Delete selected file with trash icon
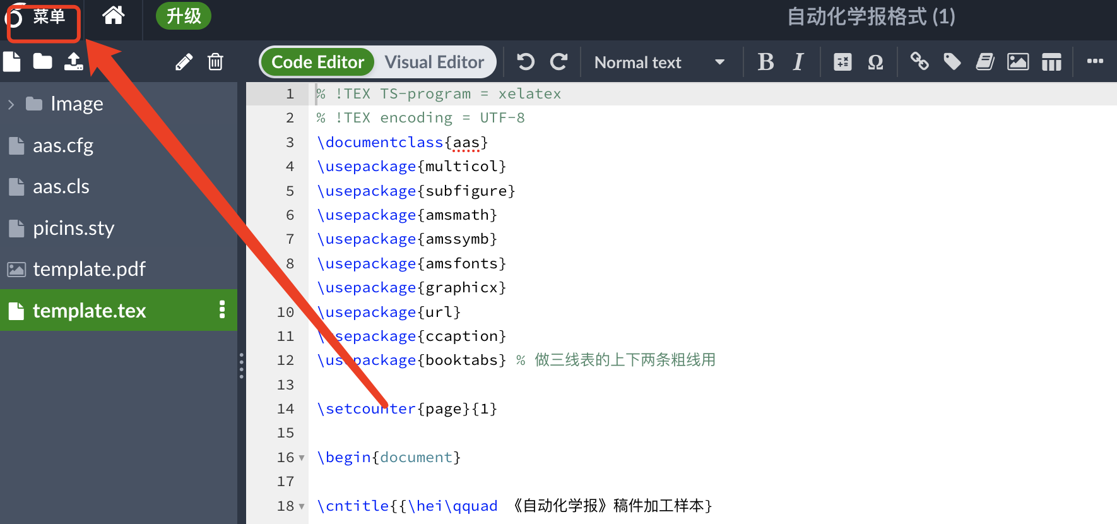Viewport: 1117px width, 524px height. (x=215, y=62)
